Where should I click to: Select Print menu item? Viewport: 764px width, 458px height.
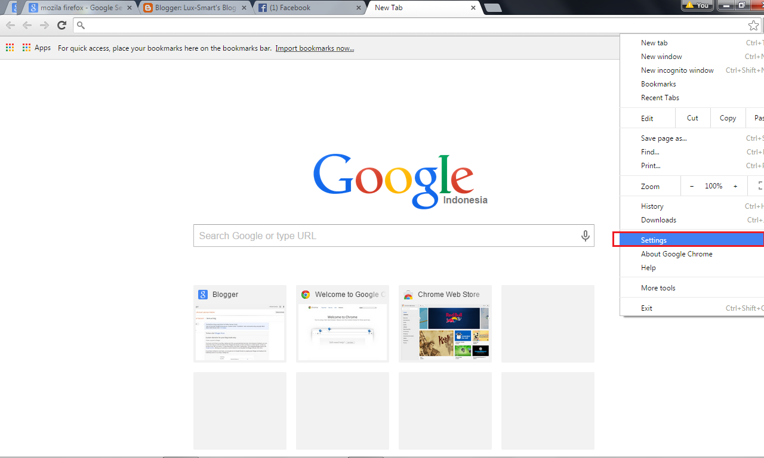click(x=692, y=166)
